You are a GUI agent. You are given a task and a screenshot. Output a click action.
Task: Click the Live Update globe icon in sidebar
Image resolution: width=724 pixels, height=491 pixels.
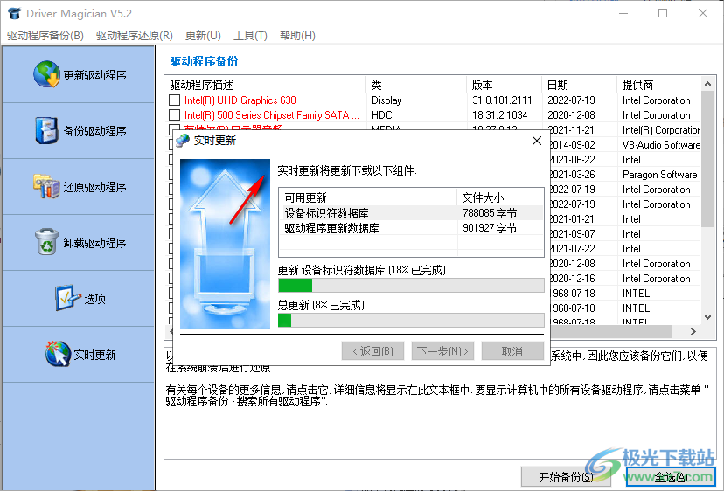click(x=57, y=354)
